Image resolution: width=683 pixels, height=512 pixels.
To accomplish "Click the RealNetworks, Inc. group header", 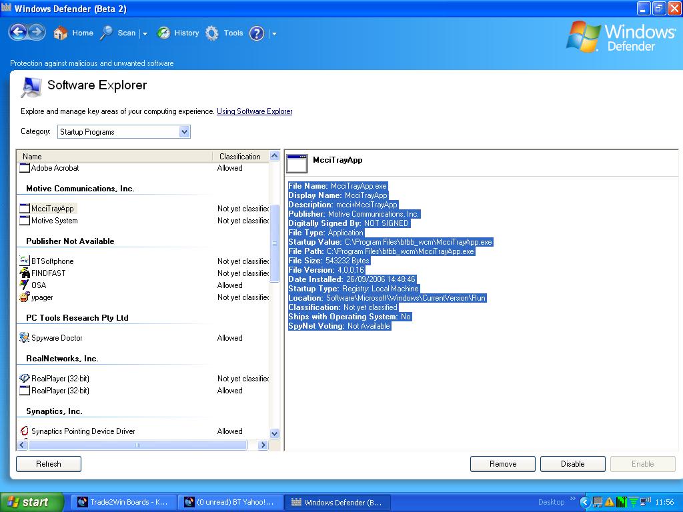I will (x=62, y=359).
